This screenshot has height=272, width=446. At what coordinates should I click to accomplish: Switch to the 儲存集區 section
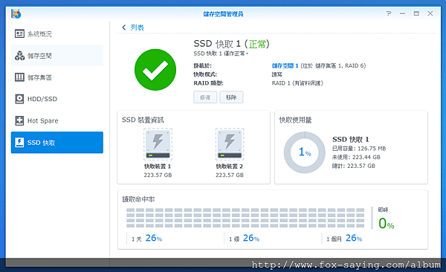coord(57,77)
